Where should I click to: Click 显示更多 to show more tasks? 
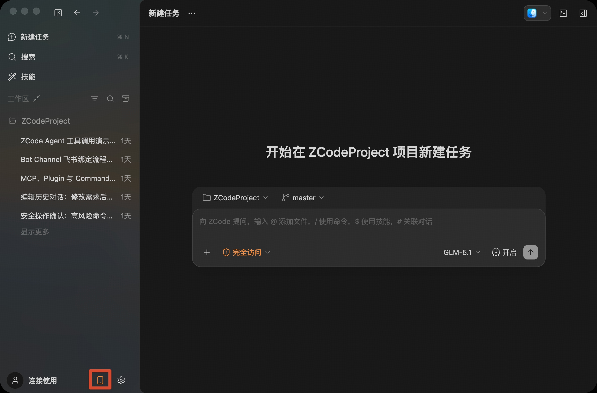click(x=35, y=232)
